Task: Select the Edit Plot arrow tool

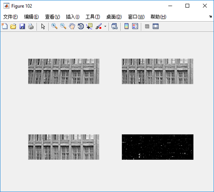Action: point(43,26)
